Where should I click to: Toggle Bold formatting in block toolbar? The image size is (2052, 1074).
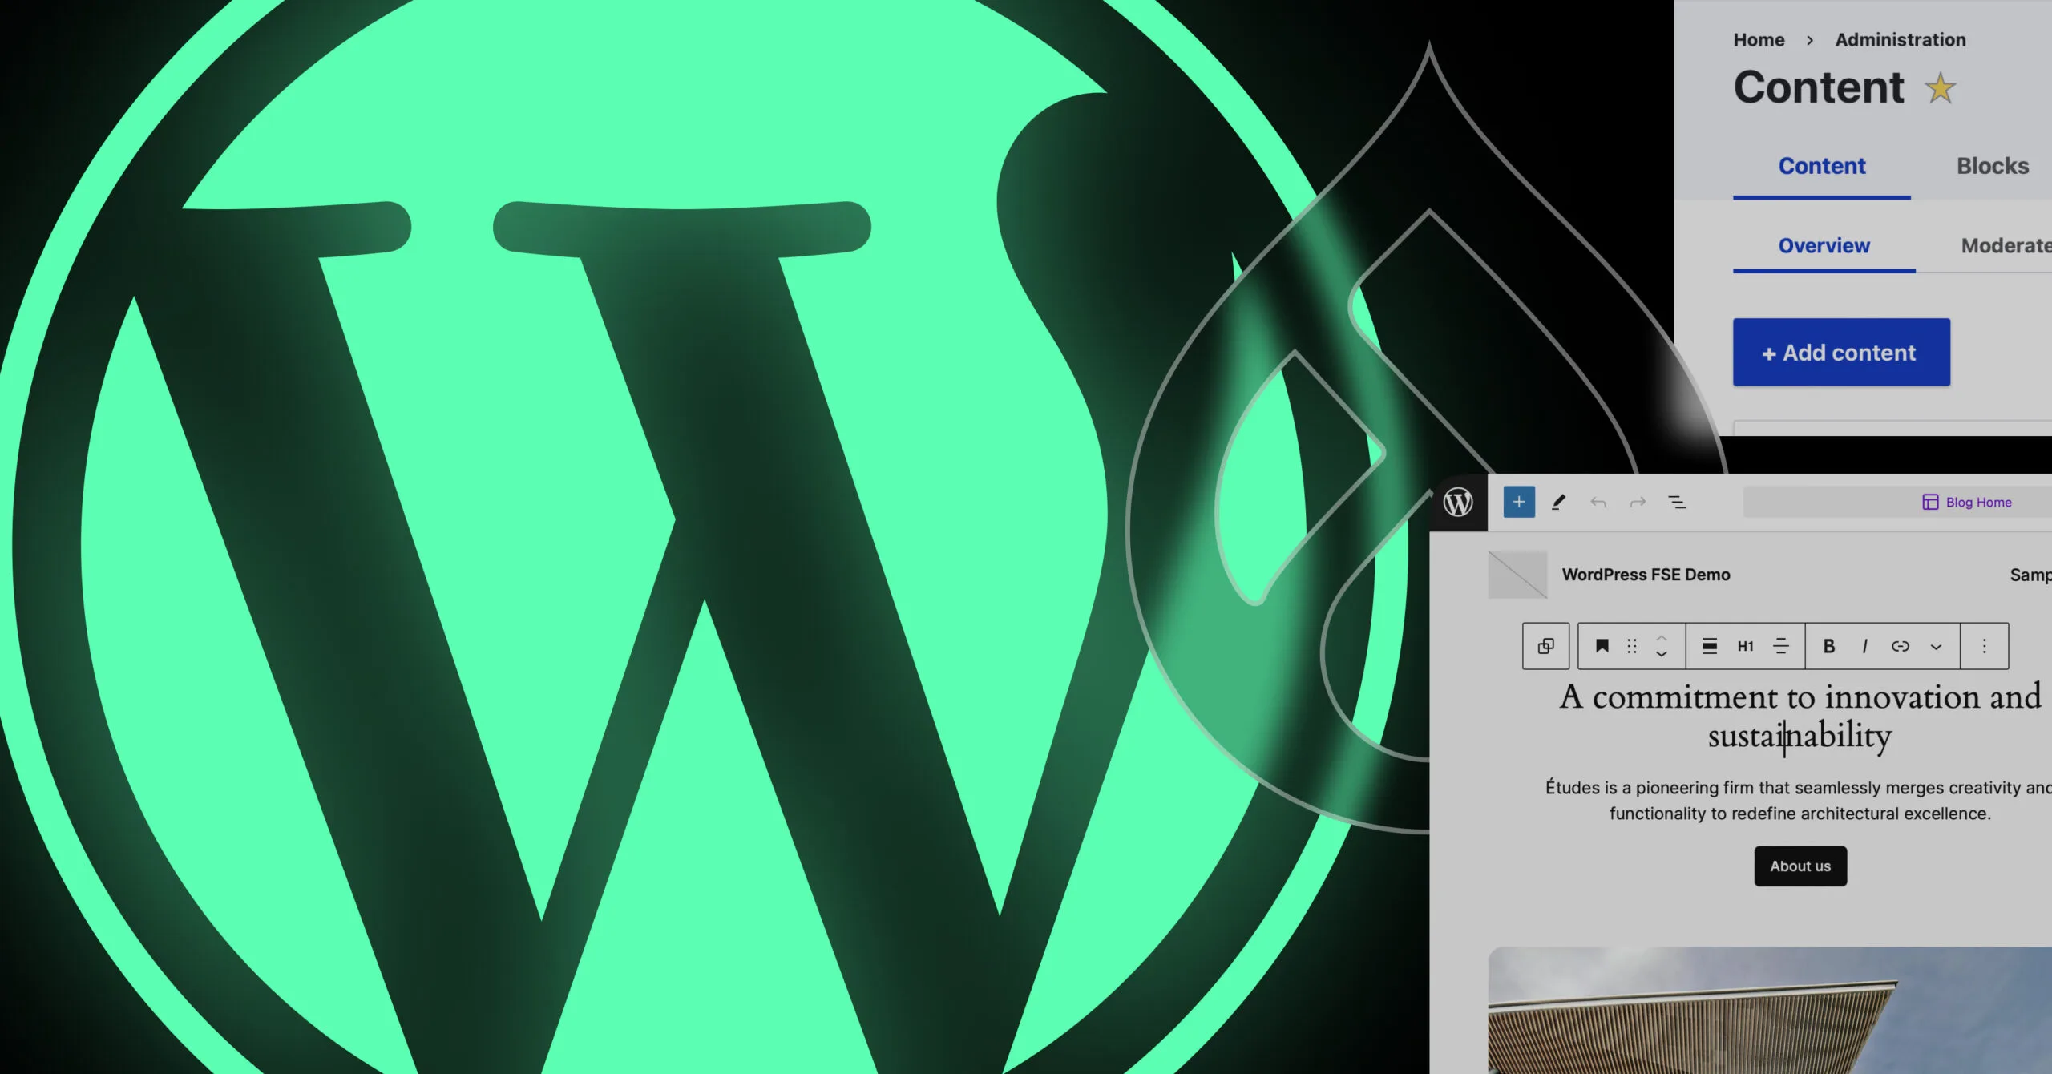1829,646
